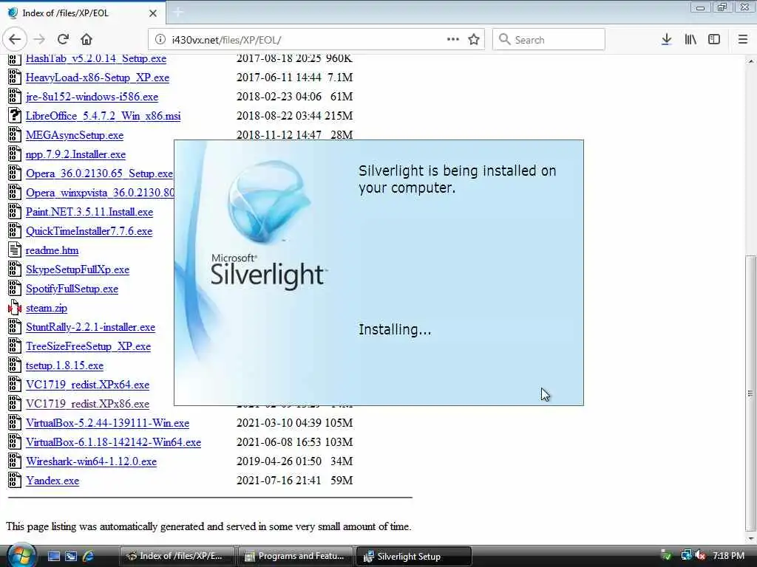Download HeavyLoad-x86-Setup_XP.exe
757x567 pixels.
98,77
